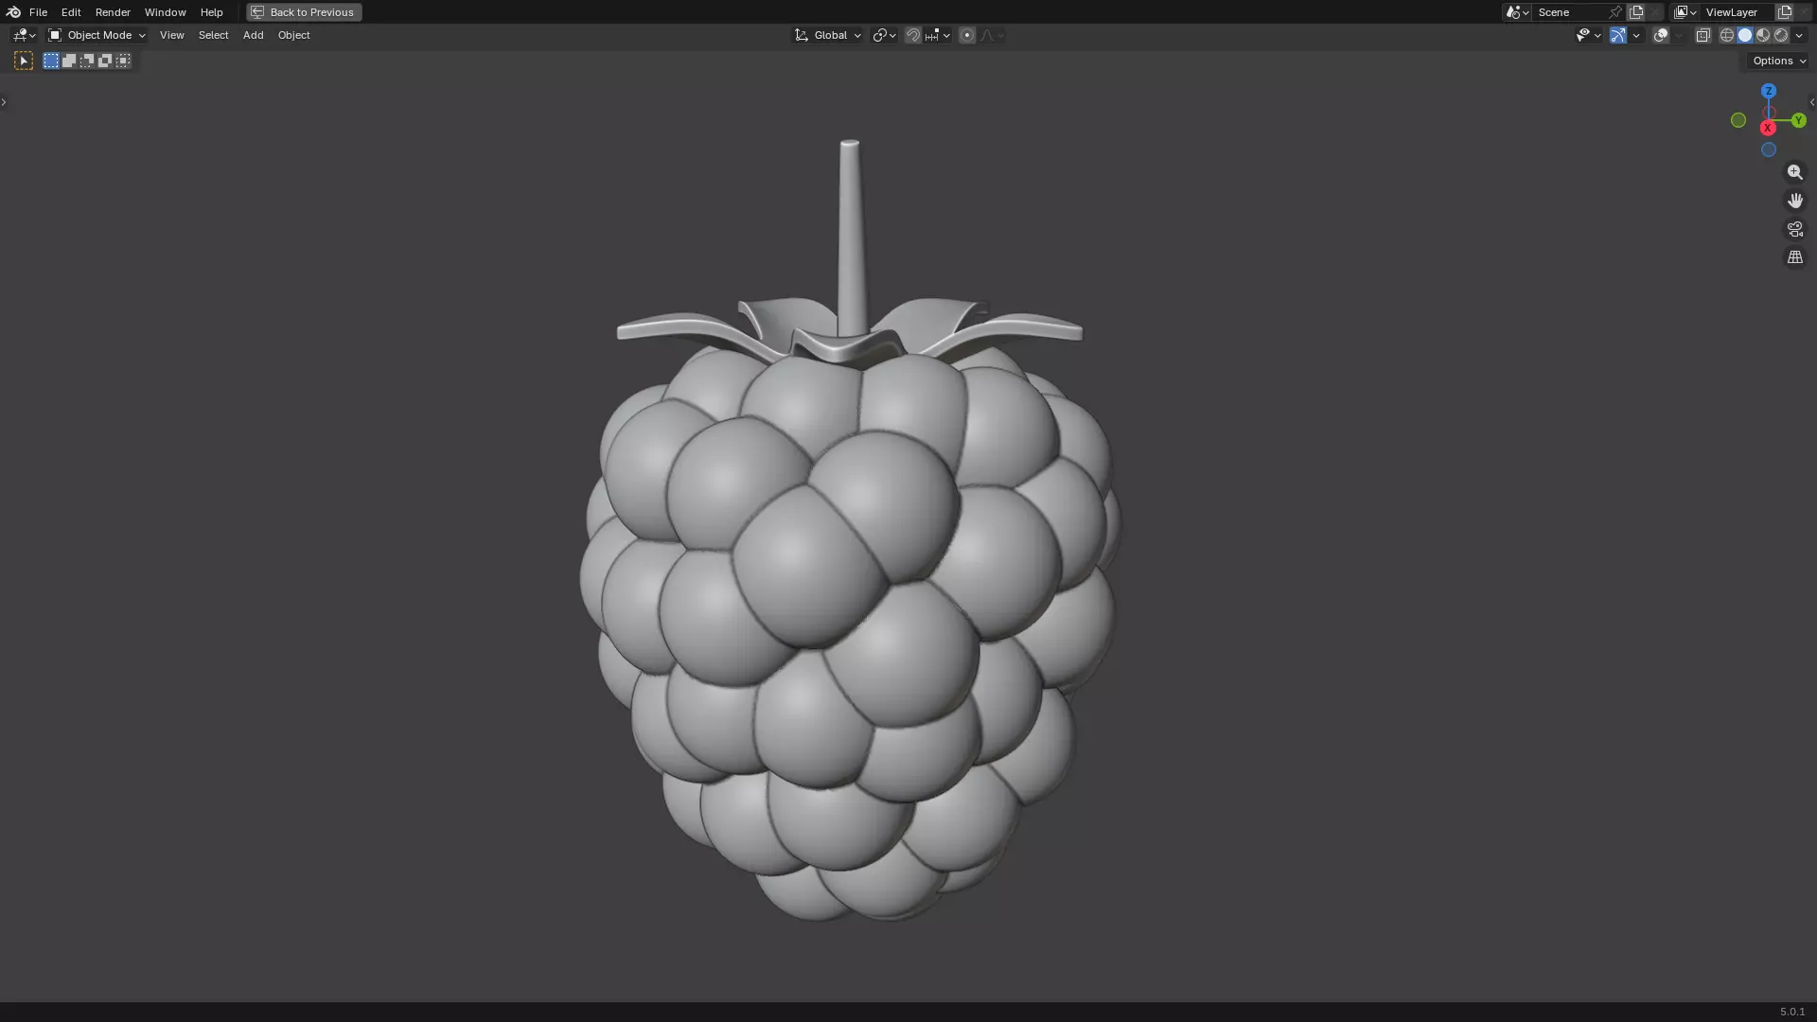The width and height of the screenshot is (1817, 1022).
Task: Choose Subtract selection mode icon
Action: click(x=87, y=61)
